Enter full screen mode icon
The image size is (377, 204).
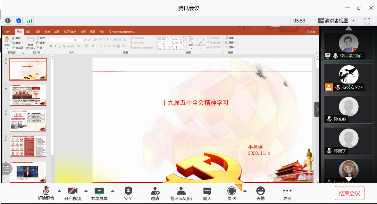click(x=367, y=21)
